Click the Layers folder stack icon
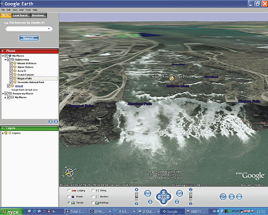Screen dimensions: 268x215 10,133
